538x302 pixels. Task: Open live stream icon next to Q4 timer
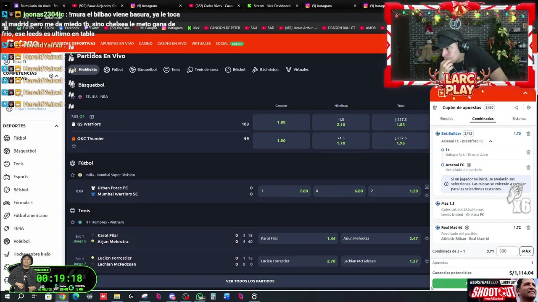coord(92,117)
